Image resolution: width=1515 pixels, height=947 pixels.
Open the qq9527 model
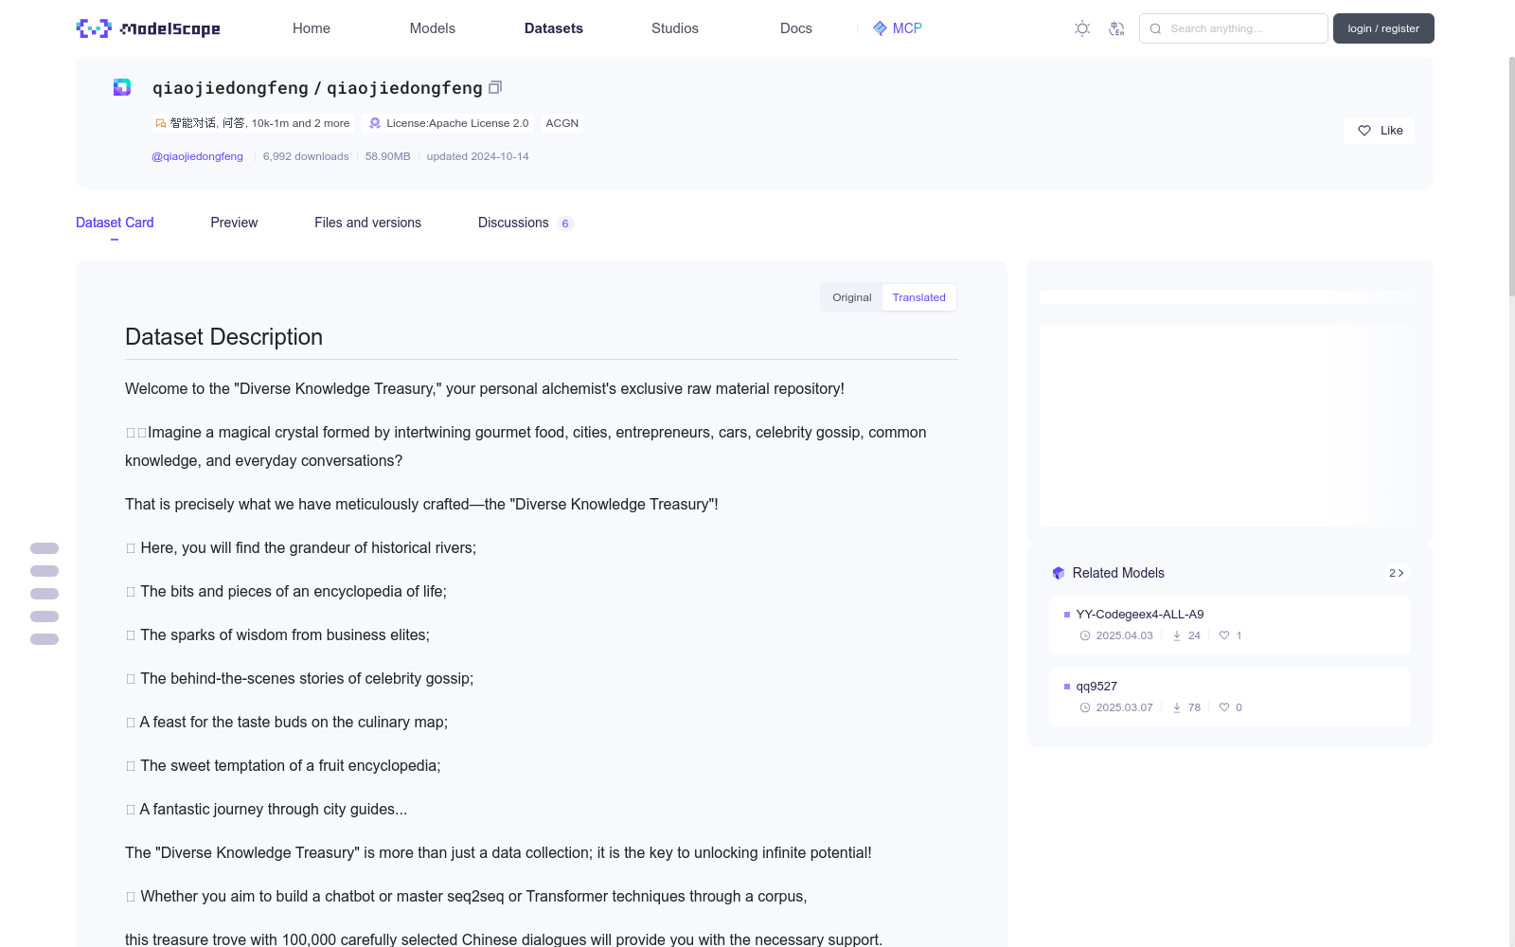1229,697
